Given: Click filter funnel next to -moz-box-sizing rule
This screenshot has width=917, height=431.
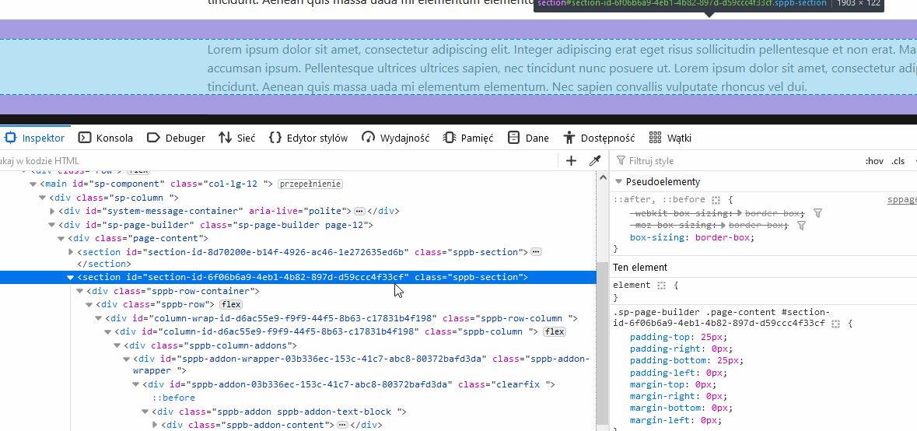Looking at the screenshot, I should [x=801, y=226].
